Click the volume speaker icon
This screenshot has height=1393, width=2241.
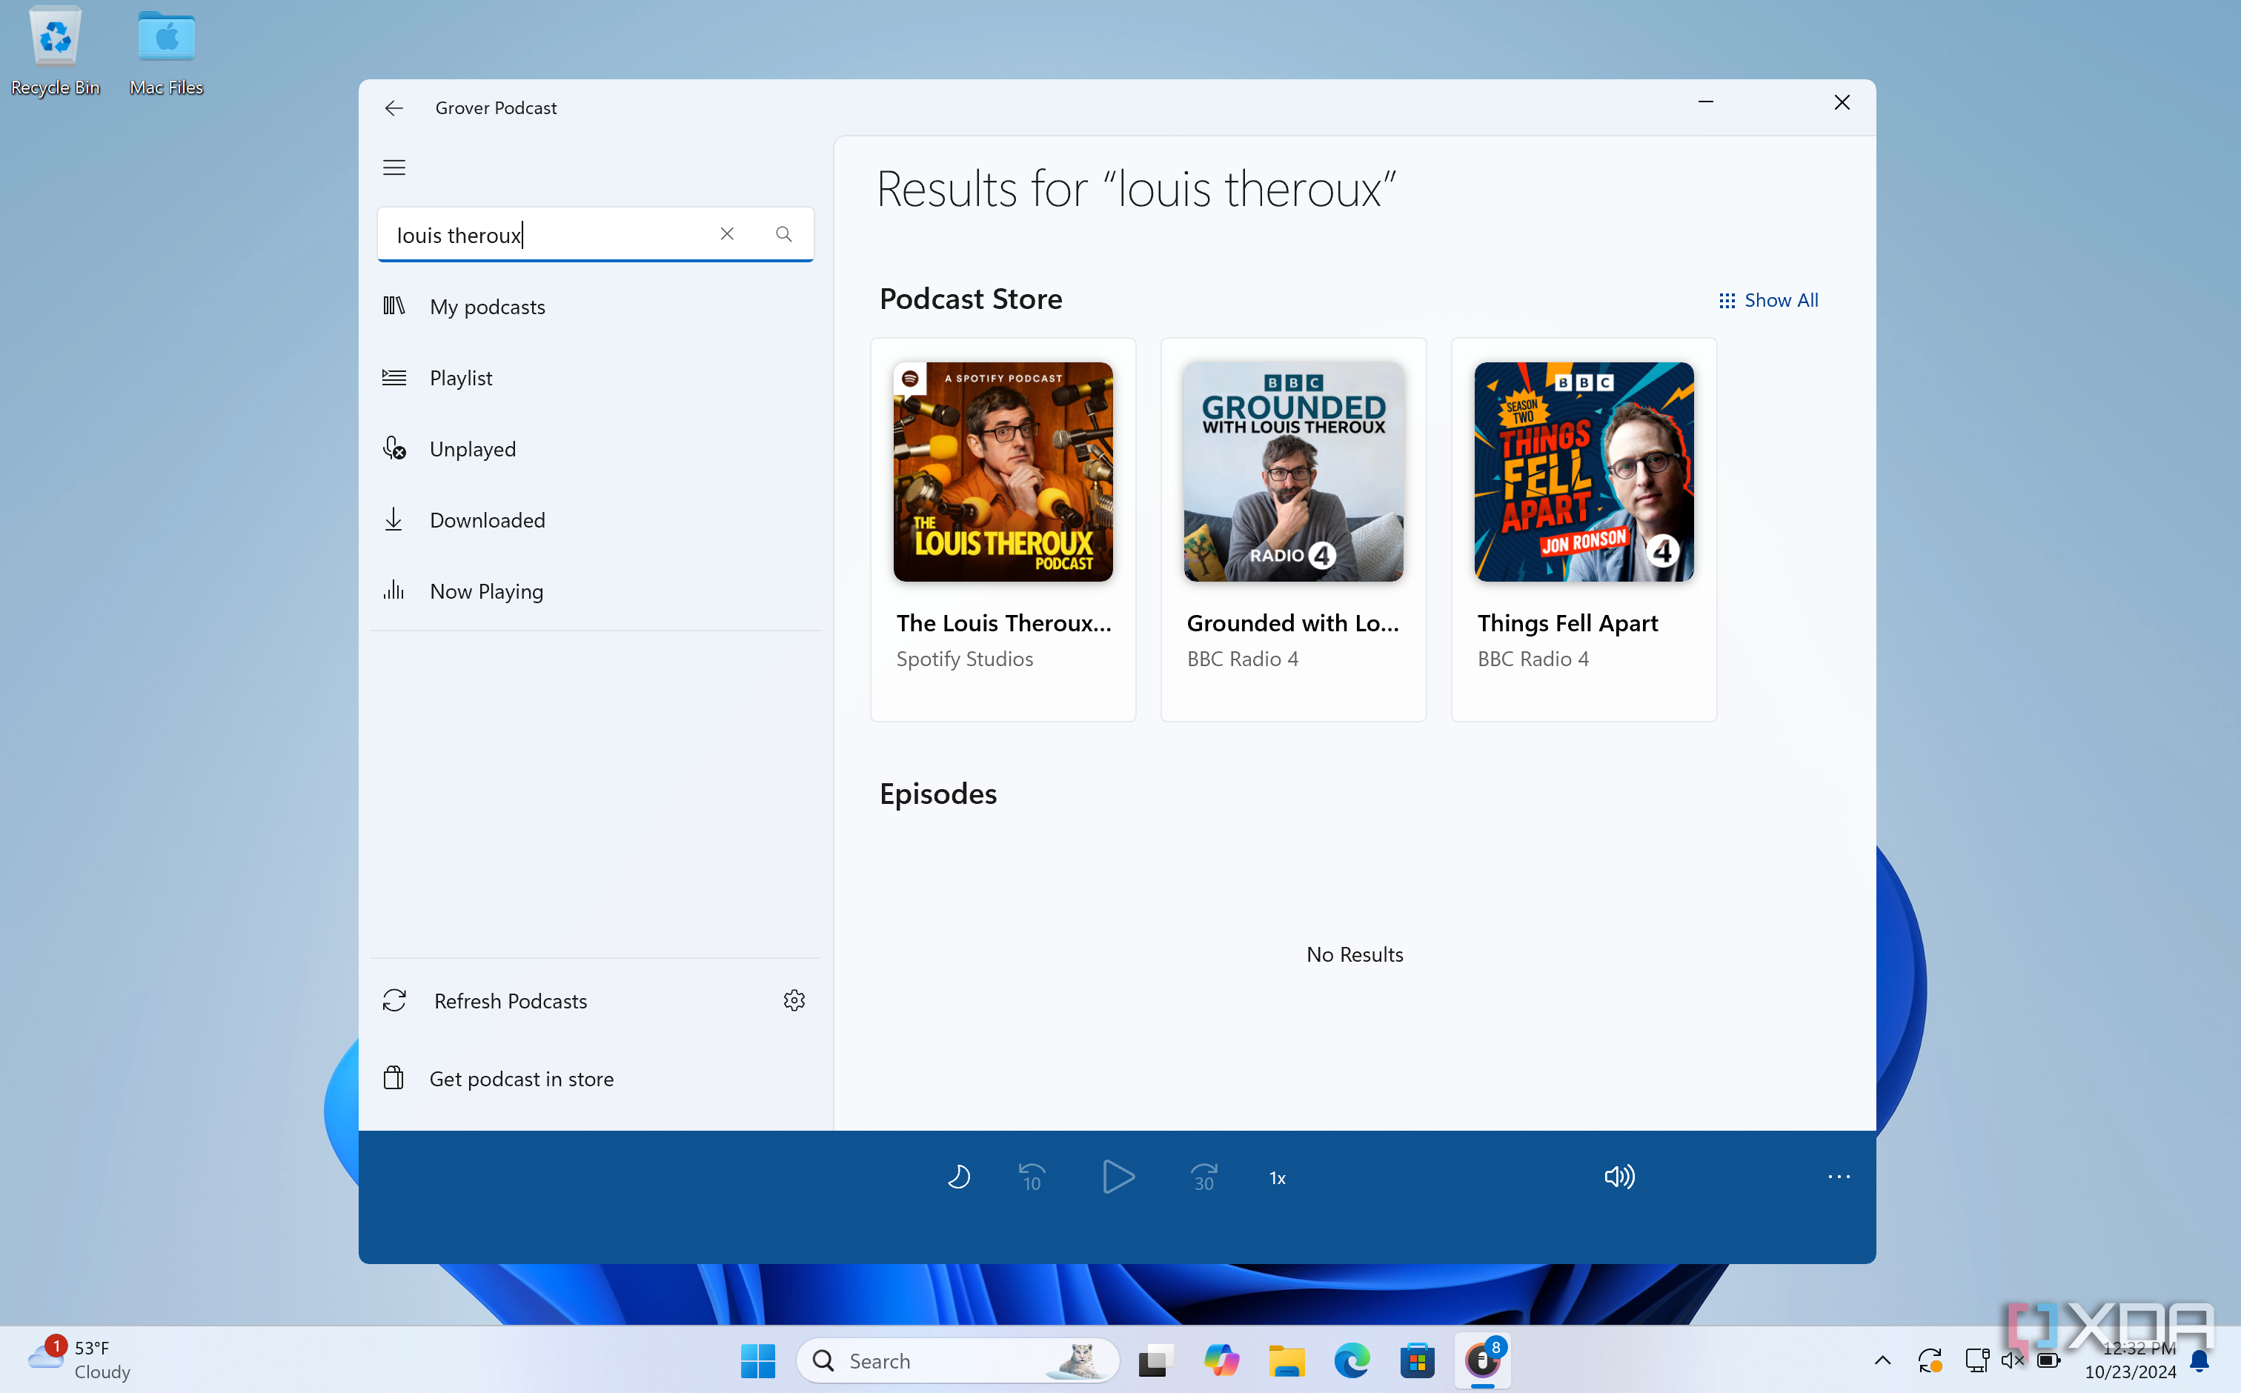pyautogui.click(x=1619, y=1177)
